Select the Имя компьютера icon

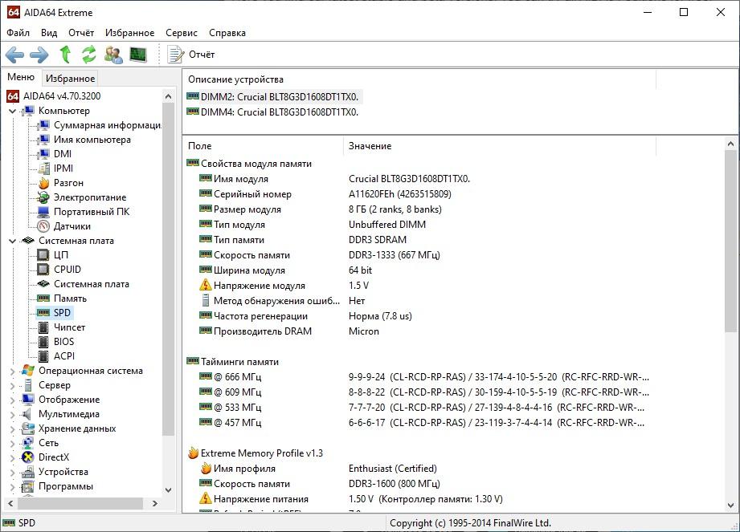coord(43,140)
